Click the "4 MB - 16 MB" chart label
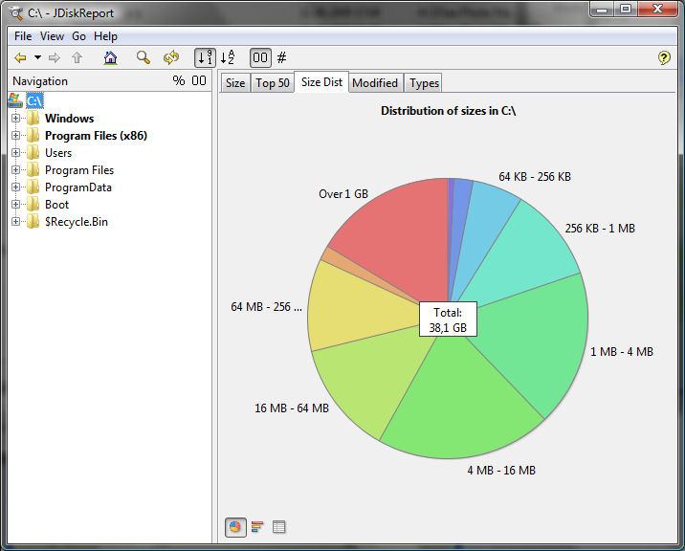Screen dimensions: 685x551 coord(501,470)
